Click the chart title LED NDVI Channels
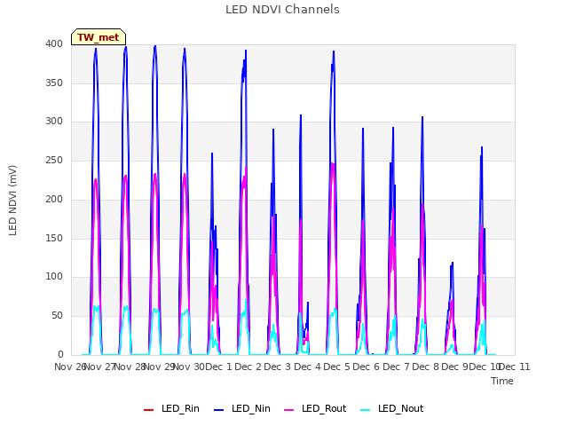The width and height of the screenshot is (568, 426). [x=282, y=10]
